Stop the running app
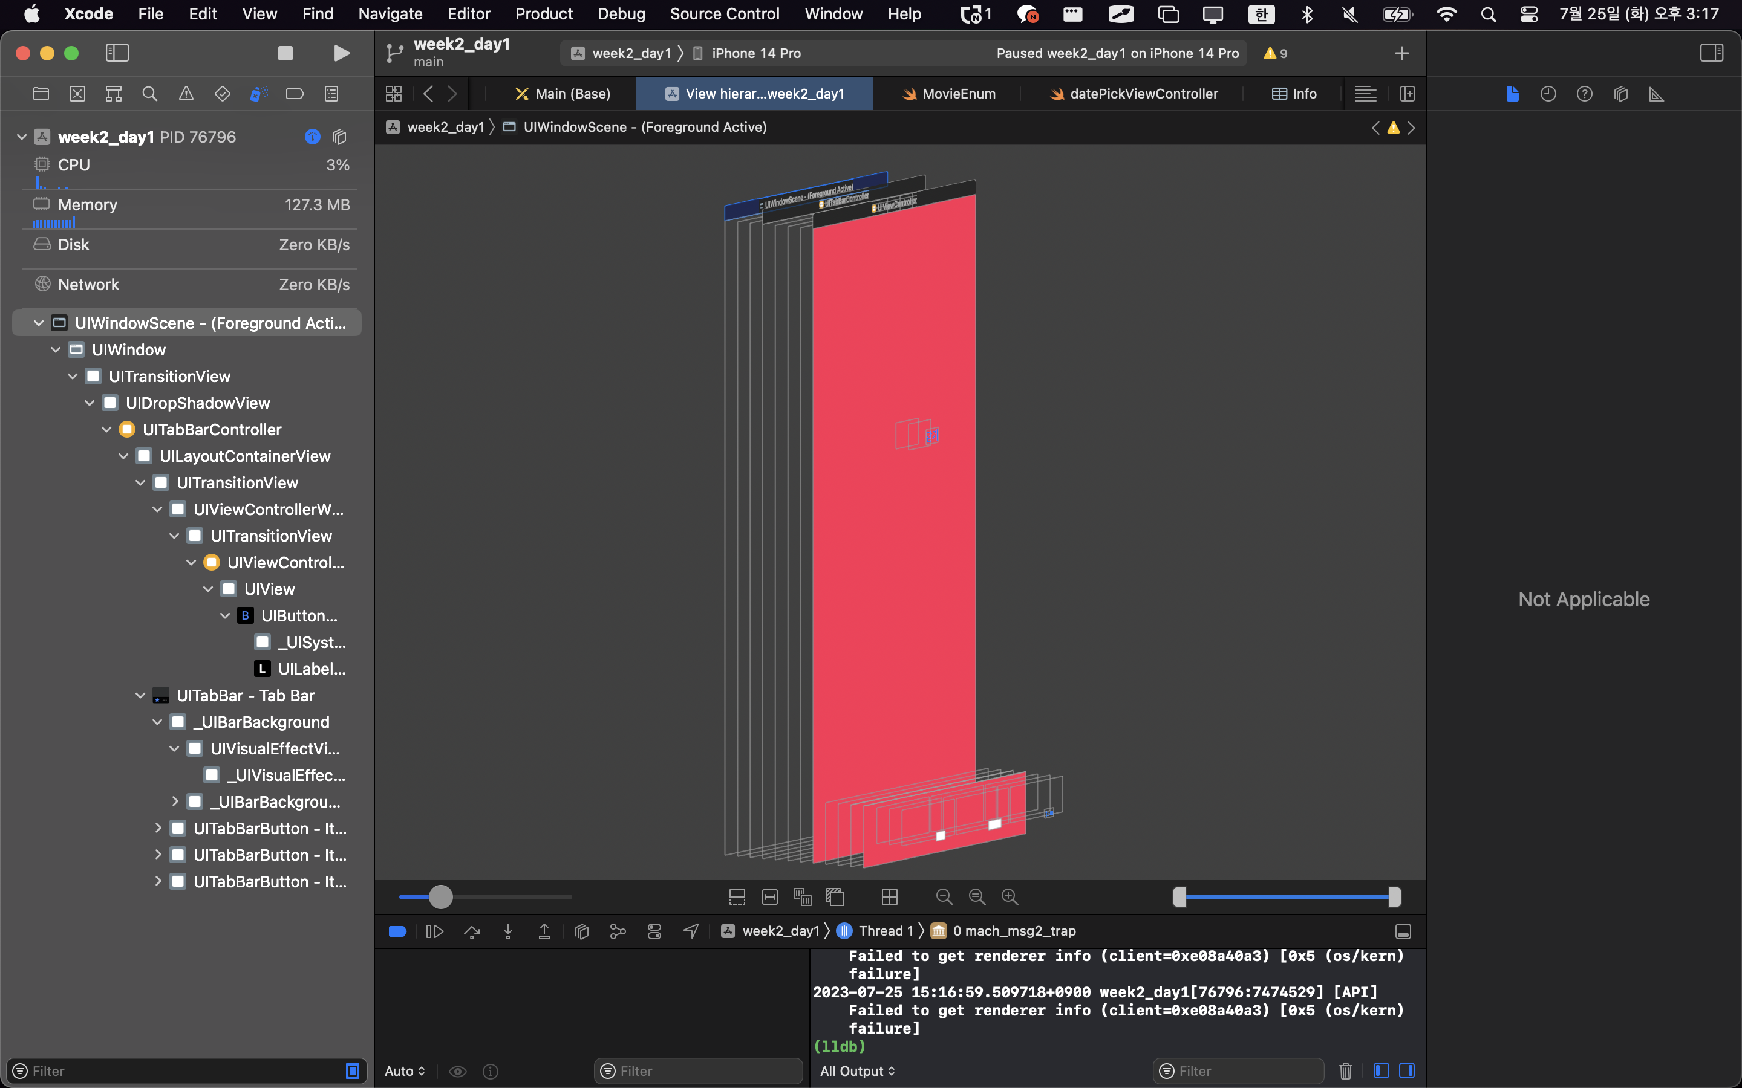 coord(285,53)
